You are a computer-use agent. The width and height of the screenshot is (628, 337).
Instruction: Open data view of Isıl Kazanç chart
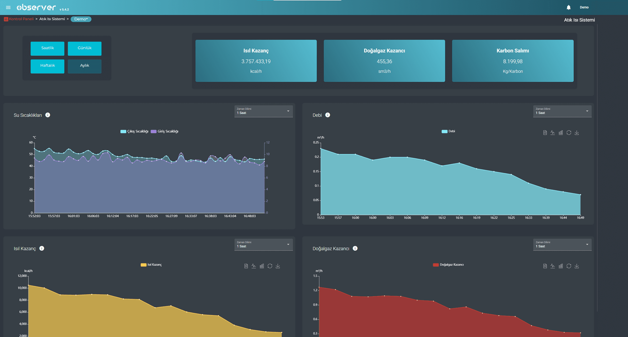(x=246, y=266)
